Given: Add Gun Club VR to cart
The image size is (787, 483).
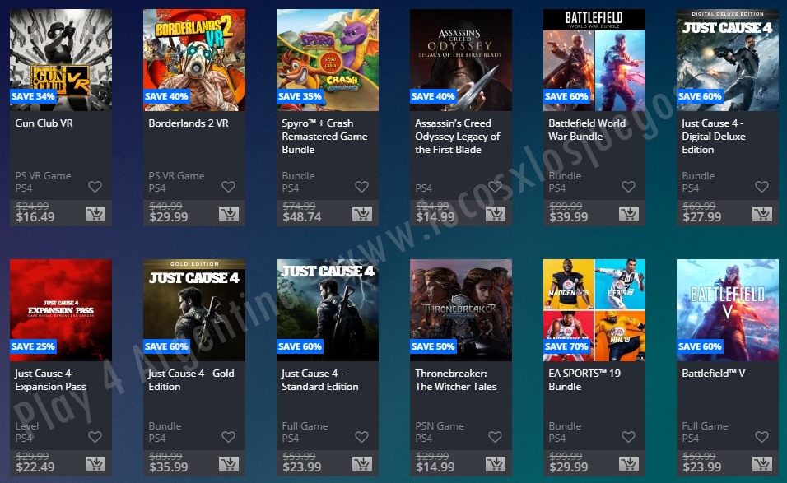Looking at the screenshot, I should click(x=95, y=214).
